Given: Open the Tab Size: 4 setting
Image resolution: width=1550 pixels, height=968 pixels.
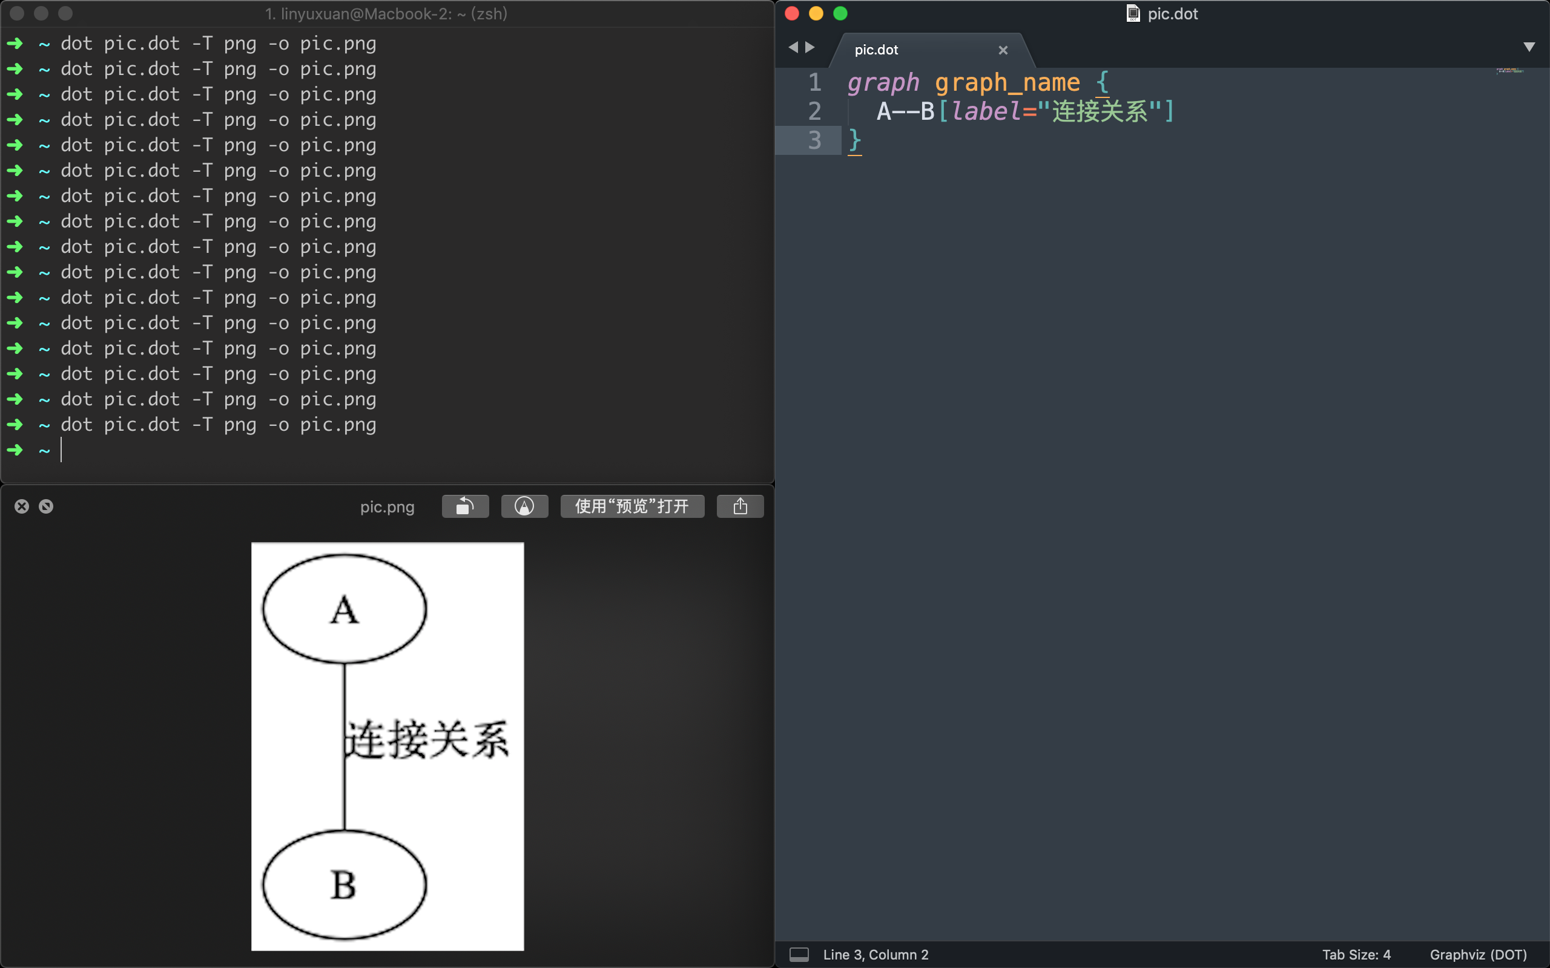Looking at the screenshot, I should coord(1358,954).
